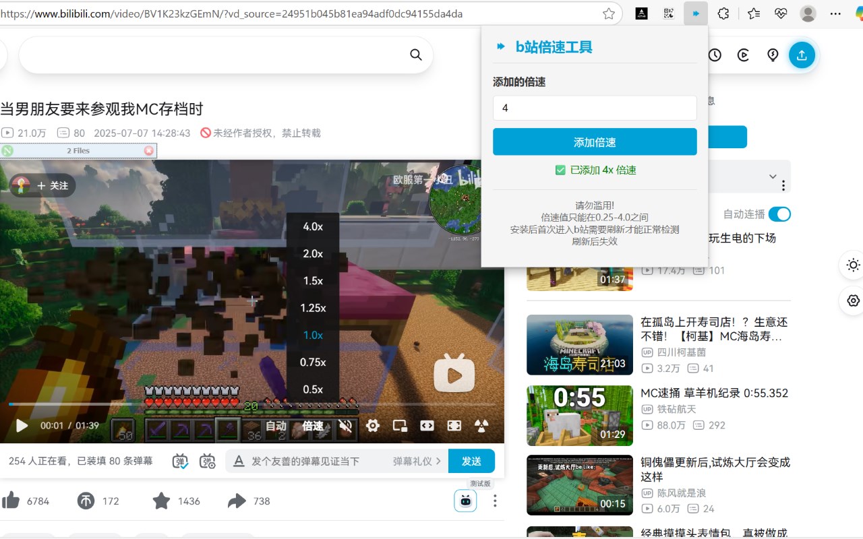Viewport: 863px width, 539px height.
Task: Select 4.0x playback speed
Action: (313, 227)
